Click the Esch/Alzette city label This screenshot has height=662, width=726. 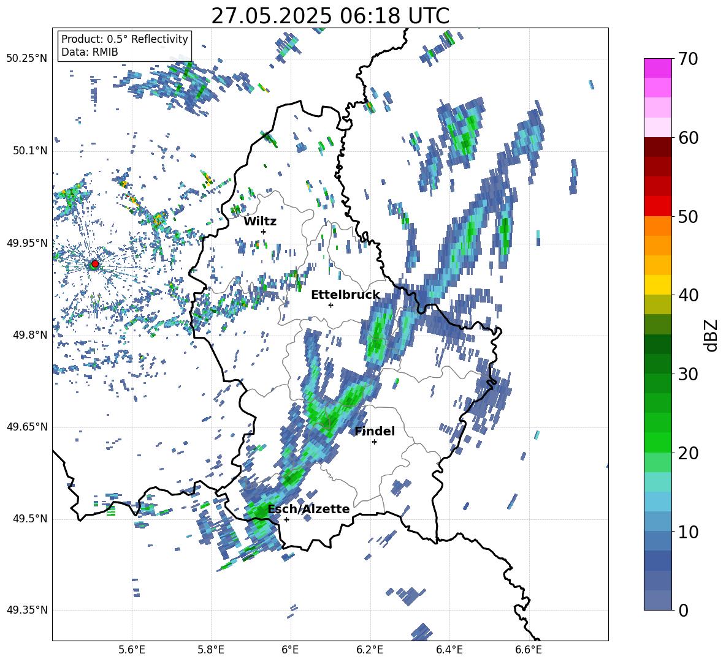coord(308,509)
